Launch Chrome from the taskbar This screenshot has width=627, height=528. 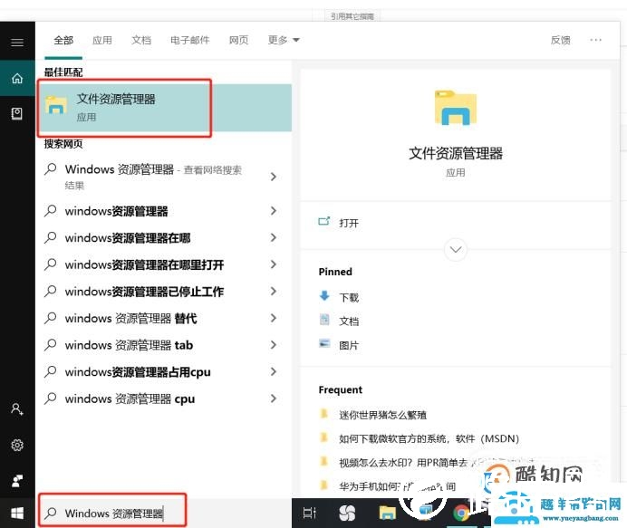(461, 514)
